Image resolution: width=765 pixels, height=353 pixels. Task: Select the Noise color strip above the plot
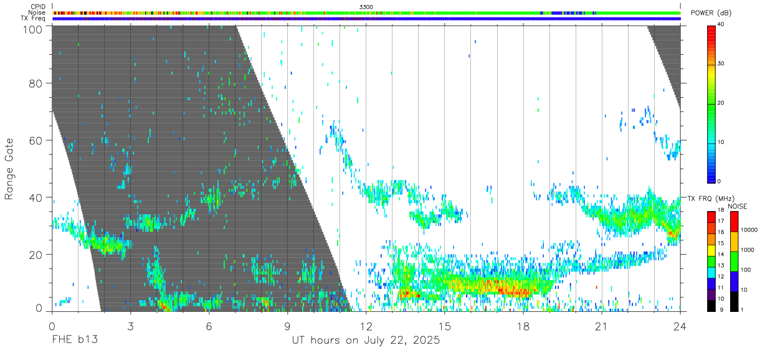(x=366, y=12)
